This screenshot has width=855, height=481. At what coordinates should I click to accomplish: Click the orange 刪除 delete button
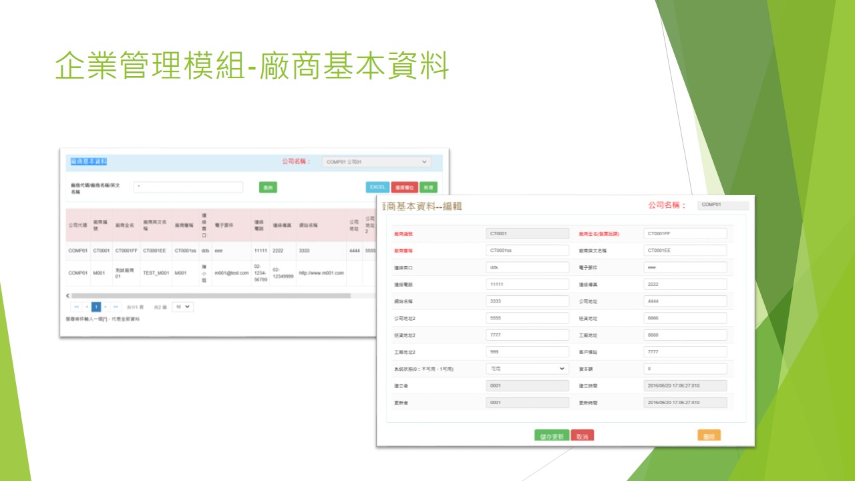(x=709, y=436)
